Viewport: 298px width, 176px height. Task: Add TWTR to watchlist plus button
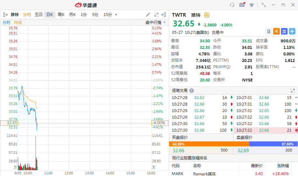tap(292, 31)
